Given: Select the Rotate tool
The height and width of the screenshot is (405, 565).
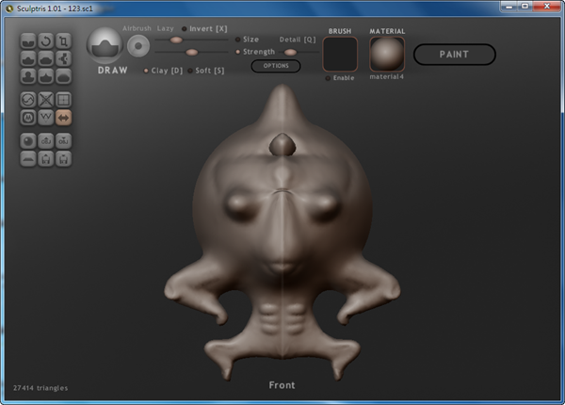Looking at the screenshot, I should pyautogui.click(x=46, y=41).
